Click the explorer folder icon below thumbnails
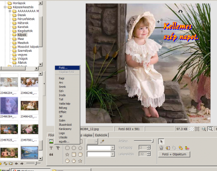The height and width of the screenshot is (171, 217). pyautogui.click(x=11, y=164)
